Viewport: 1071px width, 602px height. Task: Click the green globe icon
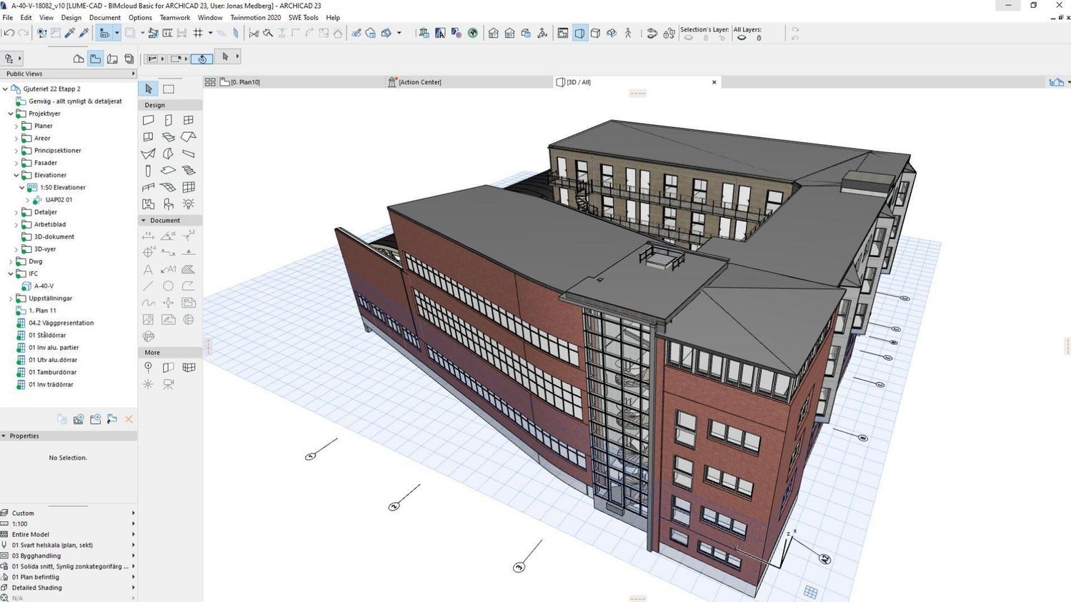(x=472, y=33)
